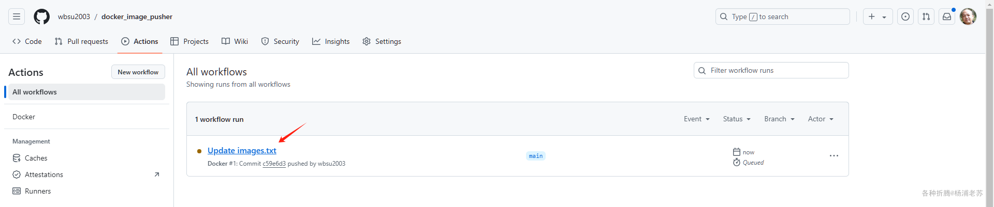Expand the create new plus dropdown
The height and width of the screenshot is (207, 994).
tap(878, 17)
